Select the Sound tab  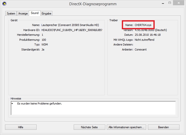click(x=35, y=13)
